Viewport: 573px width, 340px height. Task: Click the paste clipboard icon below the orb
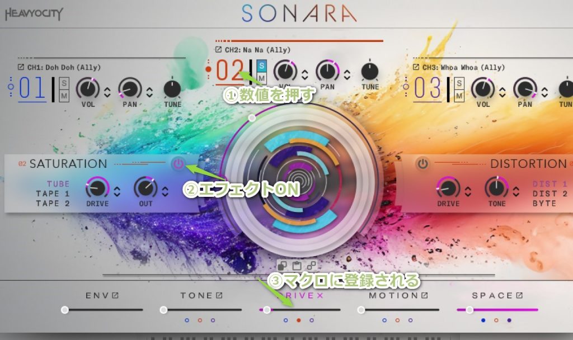[x=297, y=265]
